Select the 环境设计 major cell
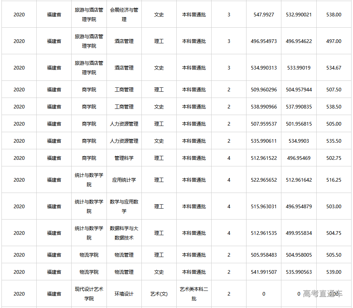This screenshot has width=353, height=308. coord(124,293)
